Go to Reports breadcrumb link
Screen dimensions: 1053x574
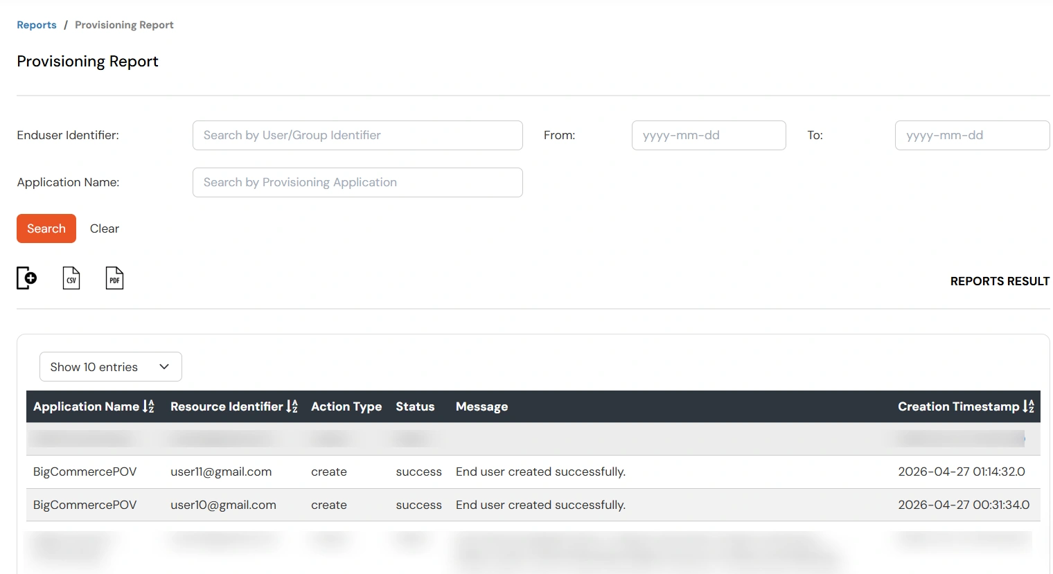coord(37,25)
